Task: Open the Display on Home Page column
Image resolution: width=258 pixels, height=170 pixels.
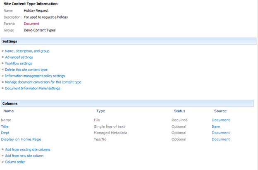Action: coord(21,139)
